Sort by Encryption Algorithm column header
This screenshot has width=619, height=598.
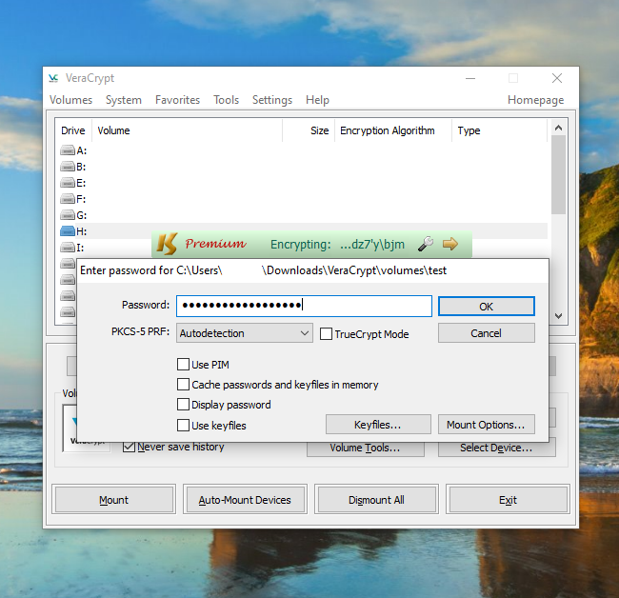click(x=393, y=130)
